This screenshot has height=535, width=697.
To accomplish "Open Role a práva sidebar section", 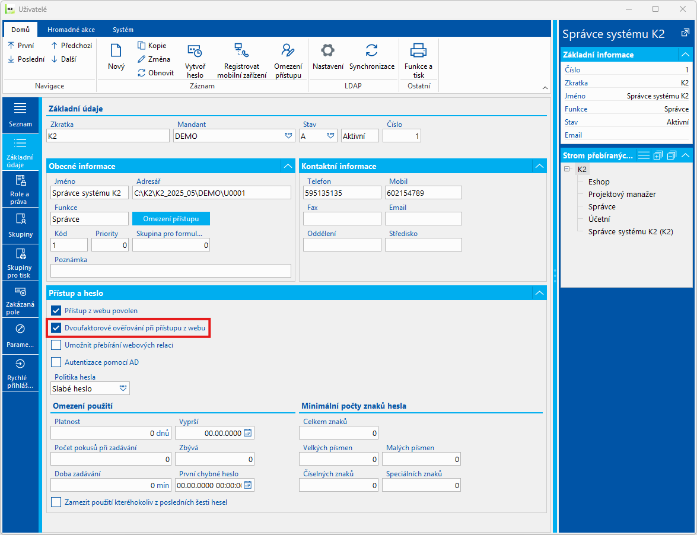I will pyautogui.click(x=20, y=189).
